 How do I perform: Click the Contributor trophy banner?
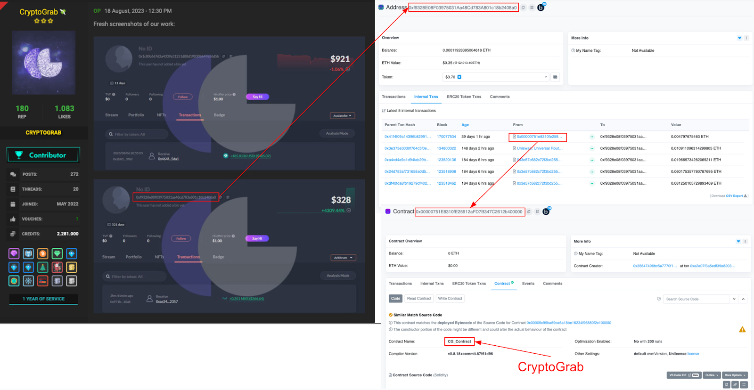(x=43, y=155)
